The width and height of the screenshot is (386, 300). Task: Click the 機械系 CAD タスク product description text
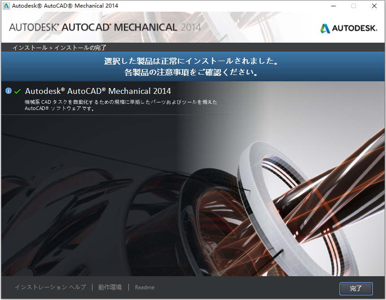[121, 105]
